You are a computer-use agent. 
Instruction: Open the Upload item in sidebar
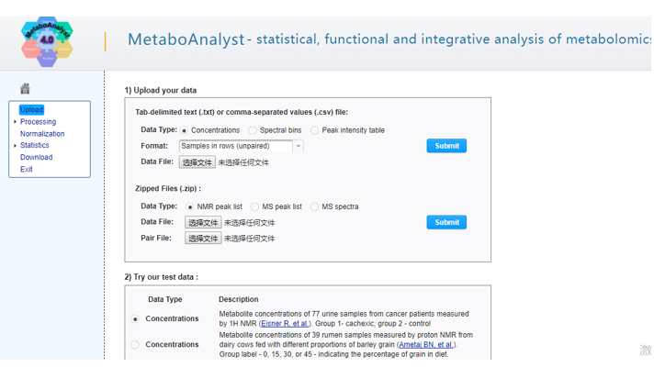point(32,109)
